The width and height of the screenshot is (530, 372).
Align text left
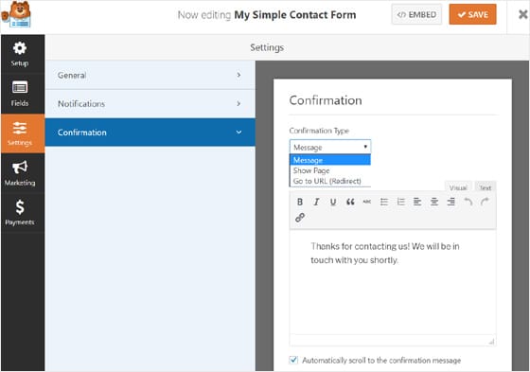[417, 202]
